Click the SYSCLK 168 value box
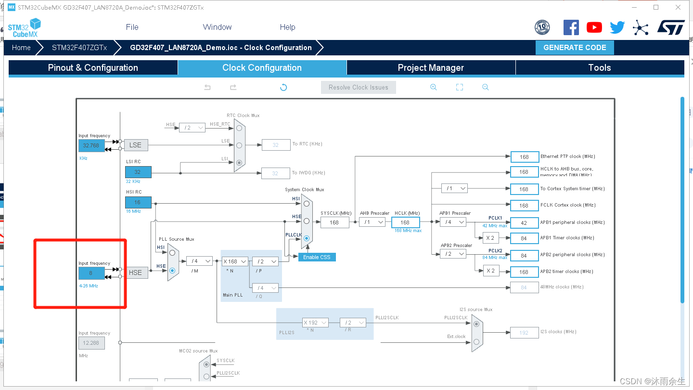The width and height of the screenshot is (693, 390). tap(334, 222)
